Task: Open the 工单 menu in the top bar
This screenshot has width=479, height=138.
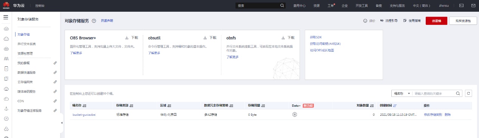Action: coord(331,6)
